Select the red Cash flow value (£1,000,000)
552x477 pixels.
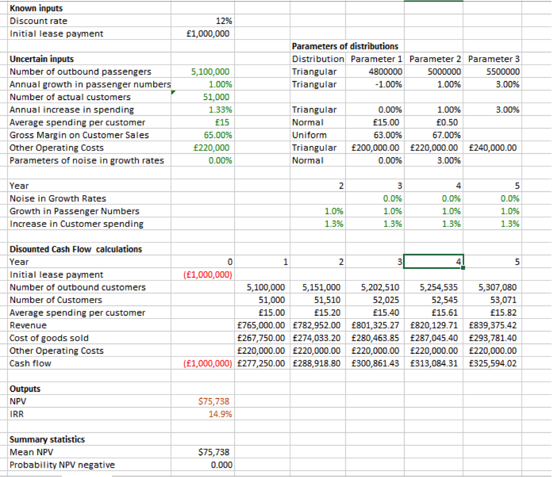[208, 363]
